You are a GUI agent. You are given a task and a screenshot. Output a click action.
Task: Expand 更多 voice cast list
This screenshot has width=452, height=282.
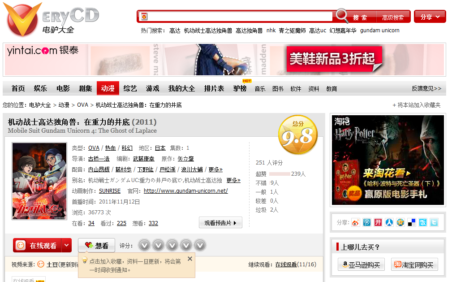pos(215,169)
